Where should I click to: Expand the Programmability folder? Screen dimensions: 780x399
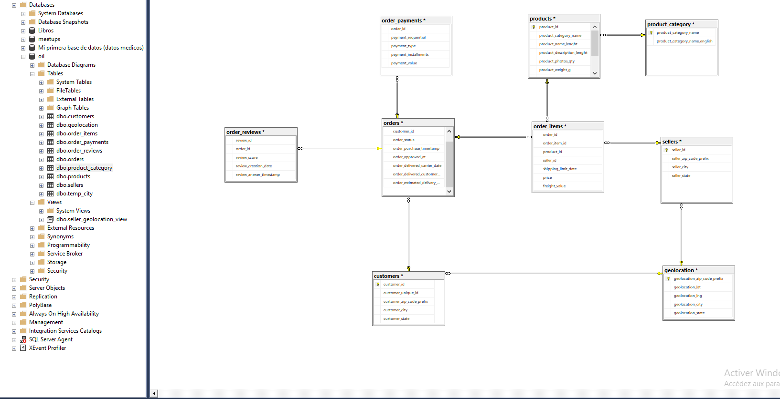pyautogui.click(x=32, y=246)
